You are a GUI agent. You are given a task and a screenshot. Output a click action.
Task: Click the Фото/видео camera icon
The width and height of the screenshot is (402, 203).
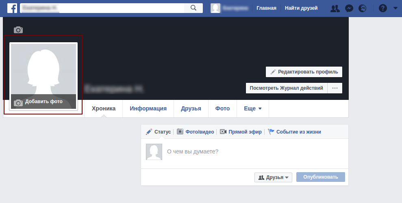(180, 132)
